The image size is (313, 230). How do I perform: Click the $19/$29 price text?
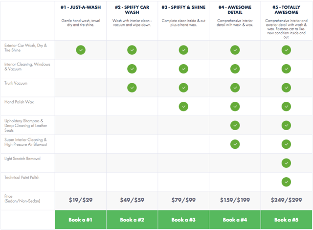coord(81,200)
